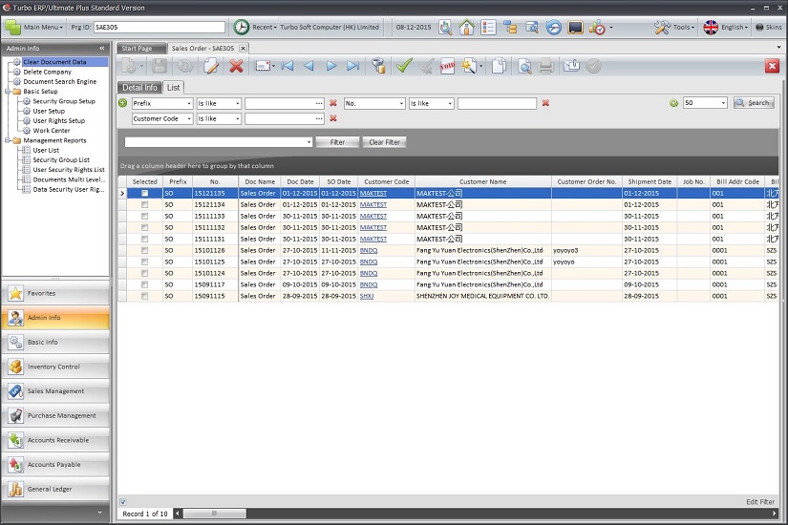Go to the last record
The width and height of the screenshot is (788, 525).
[x=353, y=66]
